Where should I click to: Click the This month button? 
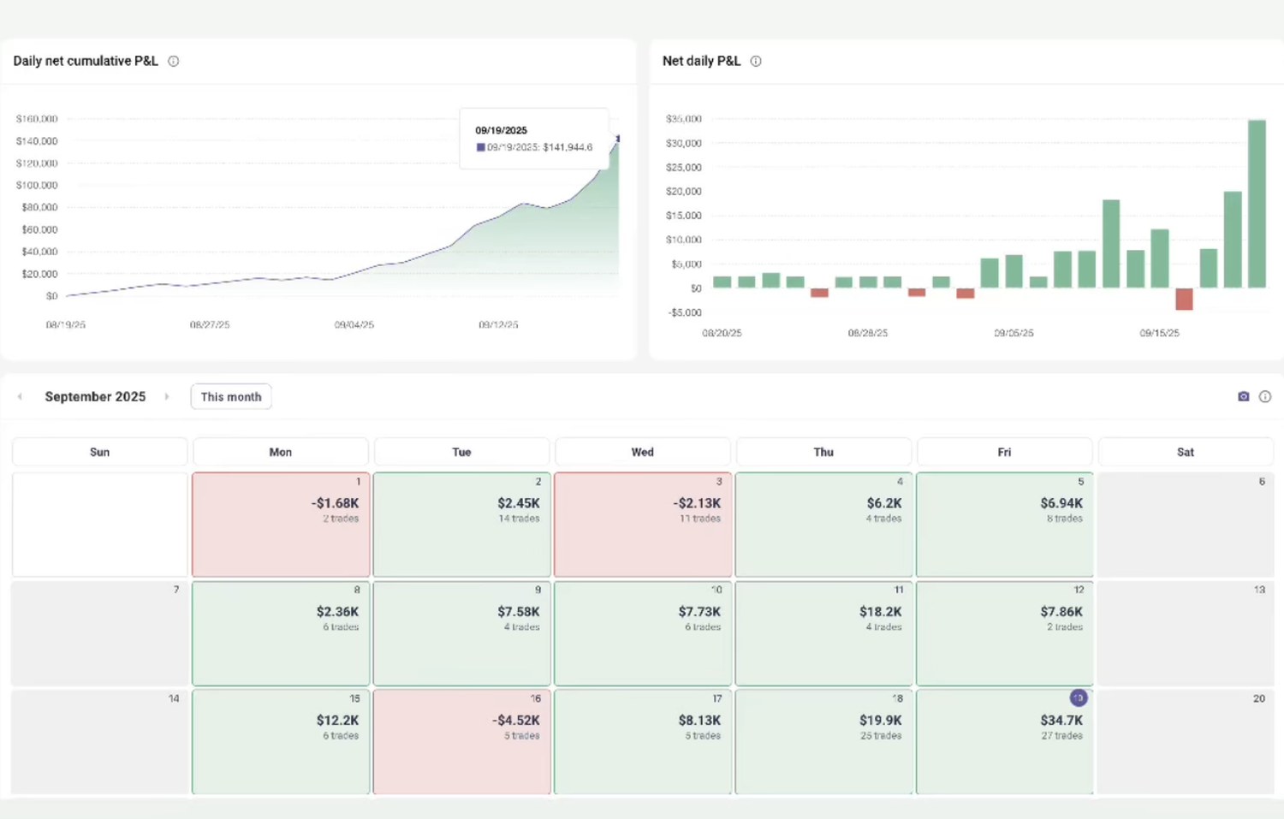(231, 396)
